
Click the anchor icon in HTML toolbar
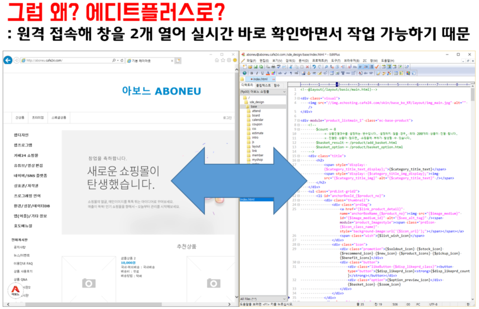point(308,73)
